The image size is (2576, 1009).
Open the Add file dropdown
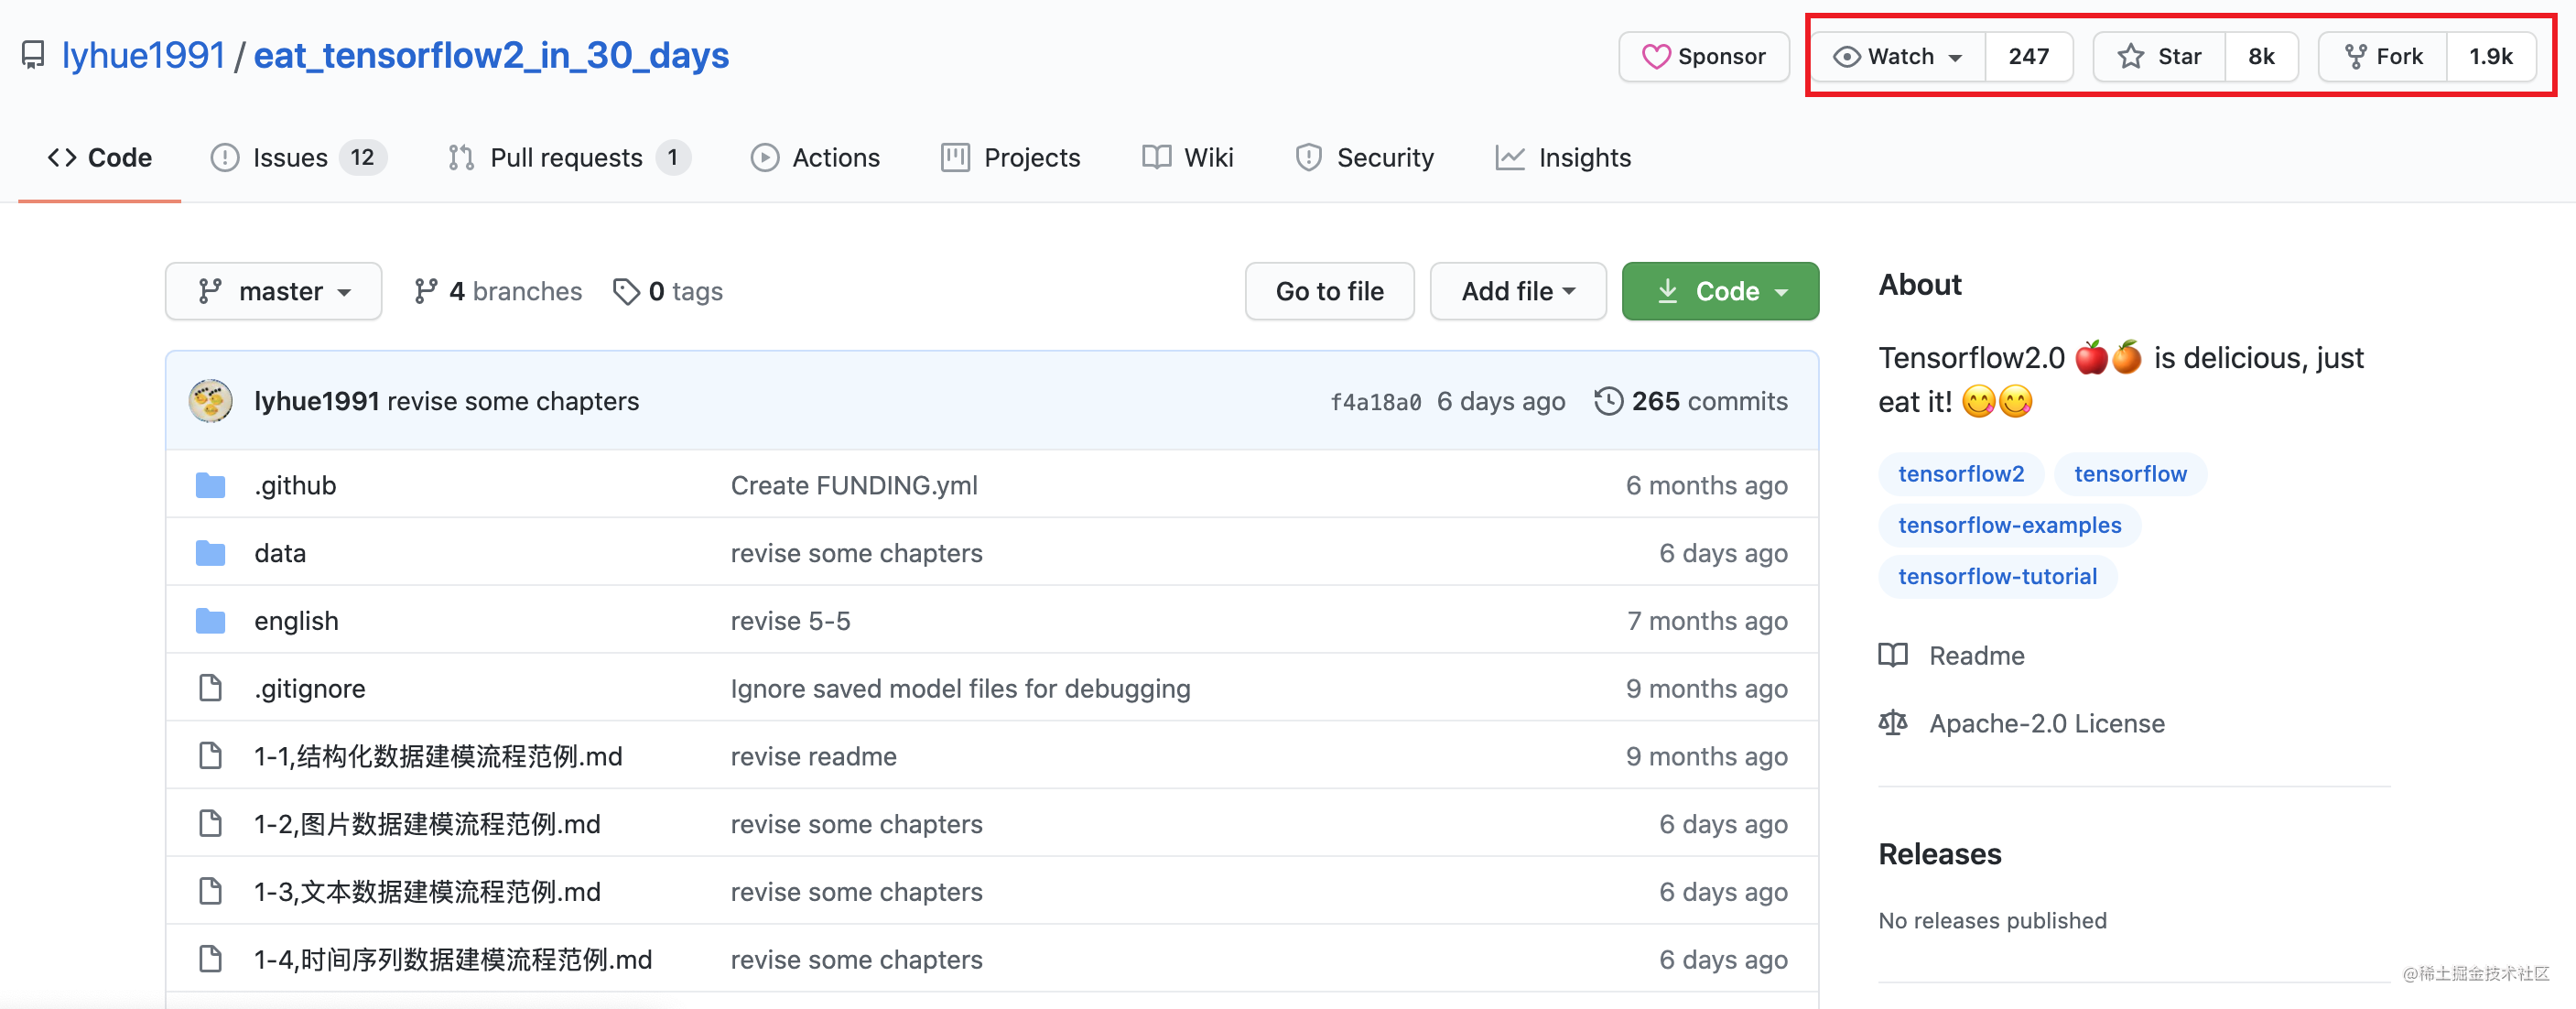click(x=1517, y=291)
